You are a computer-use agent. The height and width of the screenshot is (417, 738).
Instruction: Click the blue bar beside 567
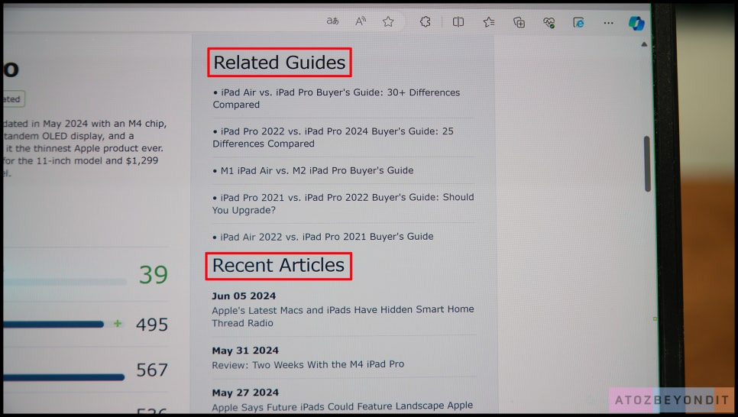pos(64,377)
